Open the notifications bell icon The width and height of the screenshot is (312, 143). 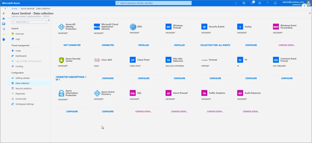[x=252, y=3]
